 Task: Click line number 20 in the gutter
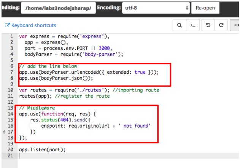pos(11,149)
